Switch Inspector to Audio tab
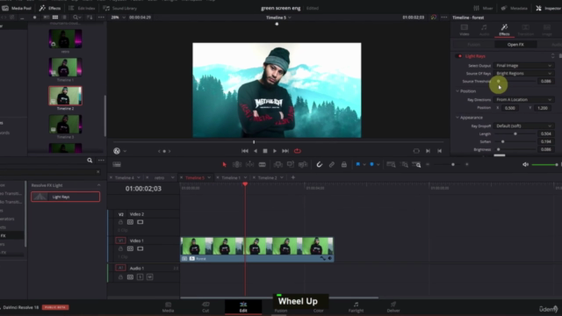The height and width of the screenshot is (316, 562). (484, 30)
